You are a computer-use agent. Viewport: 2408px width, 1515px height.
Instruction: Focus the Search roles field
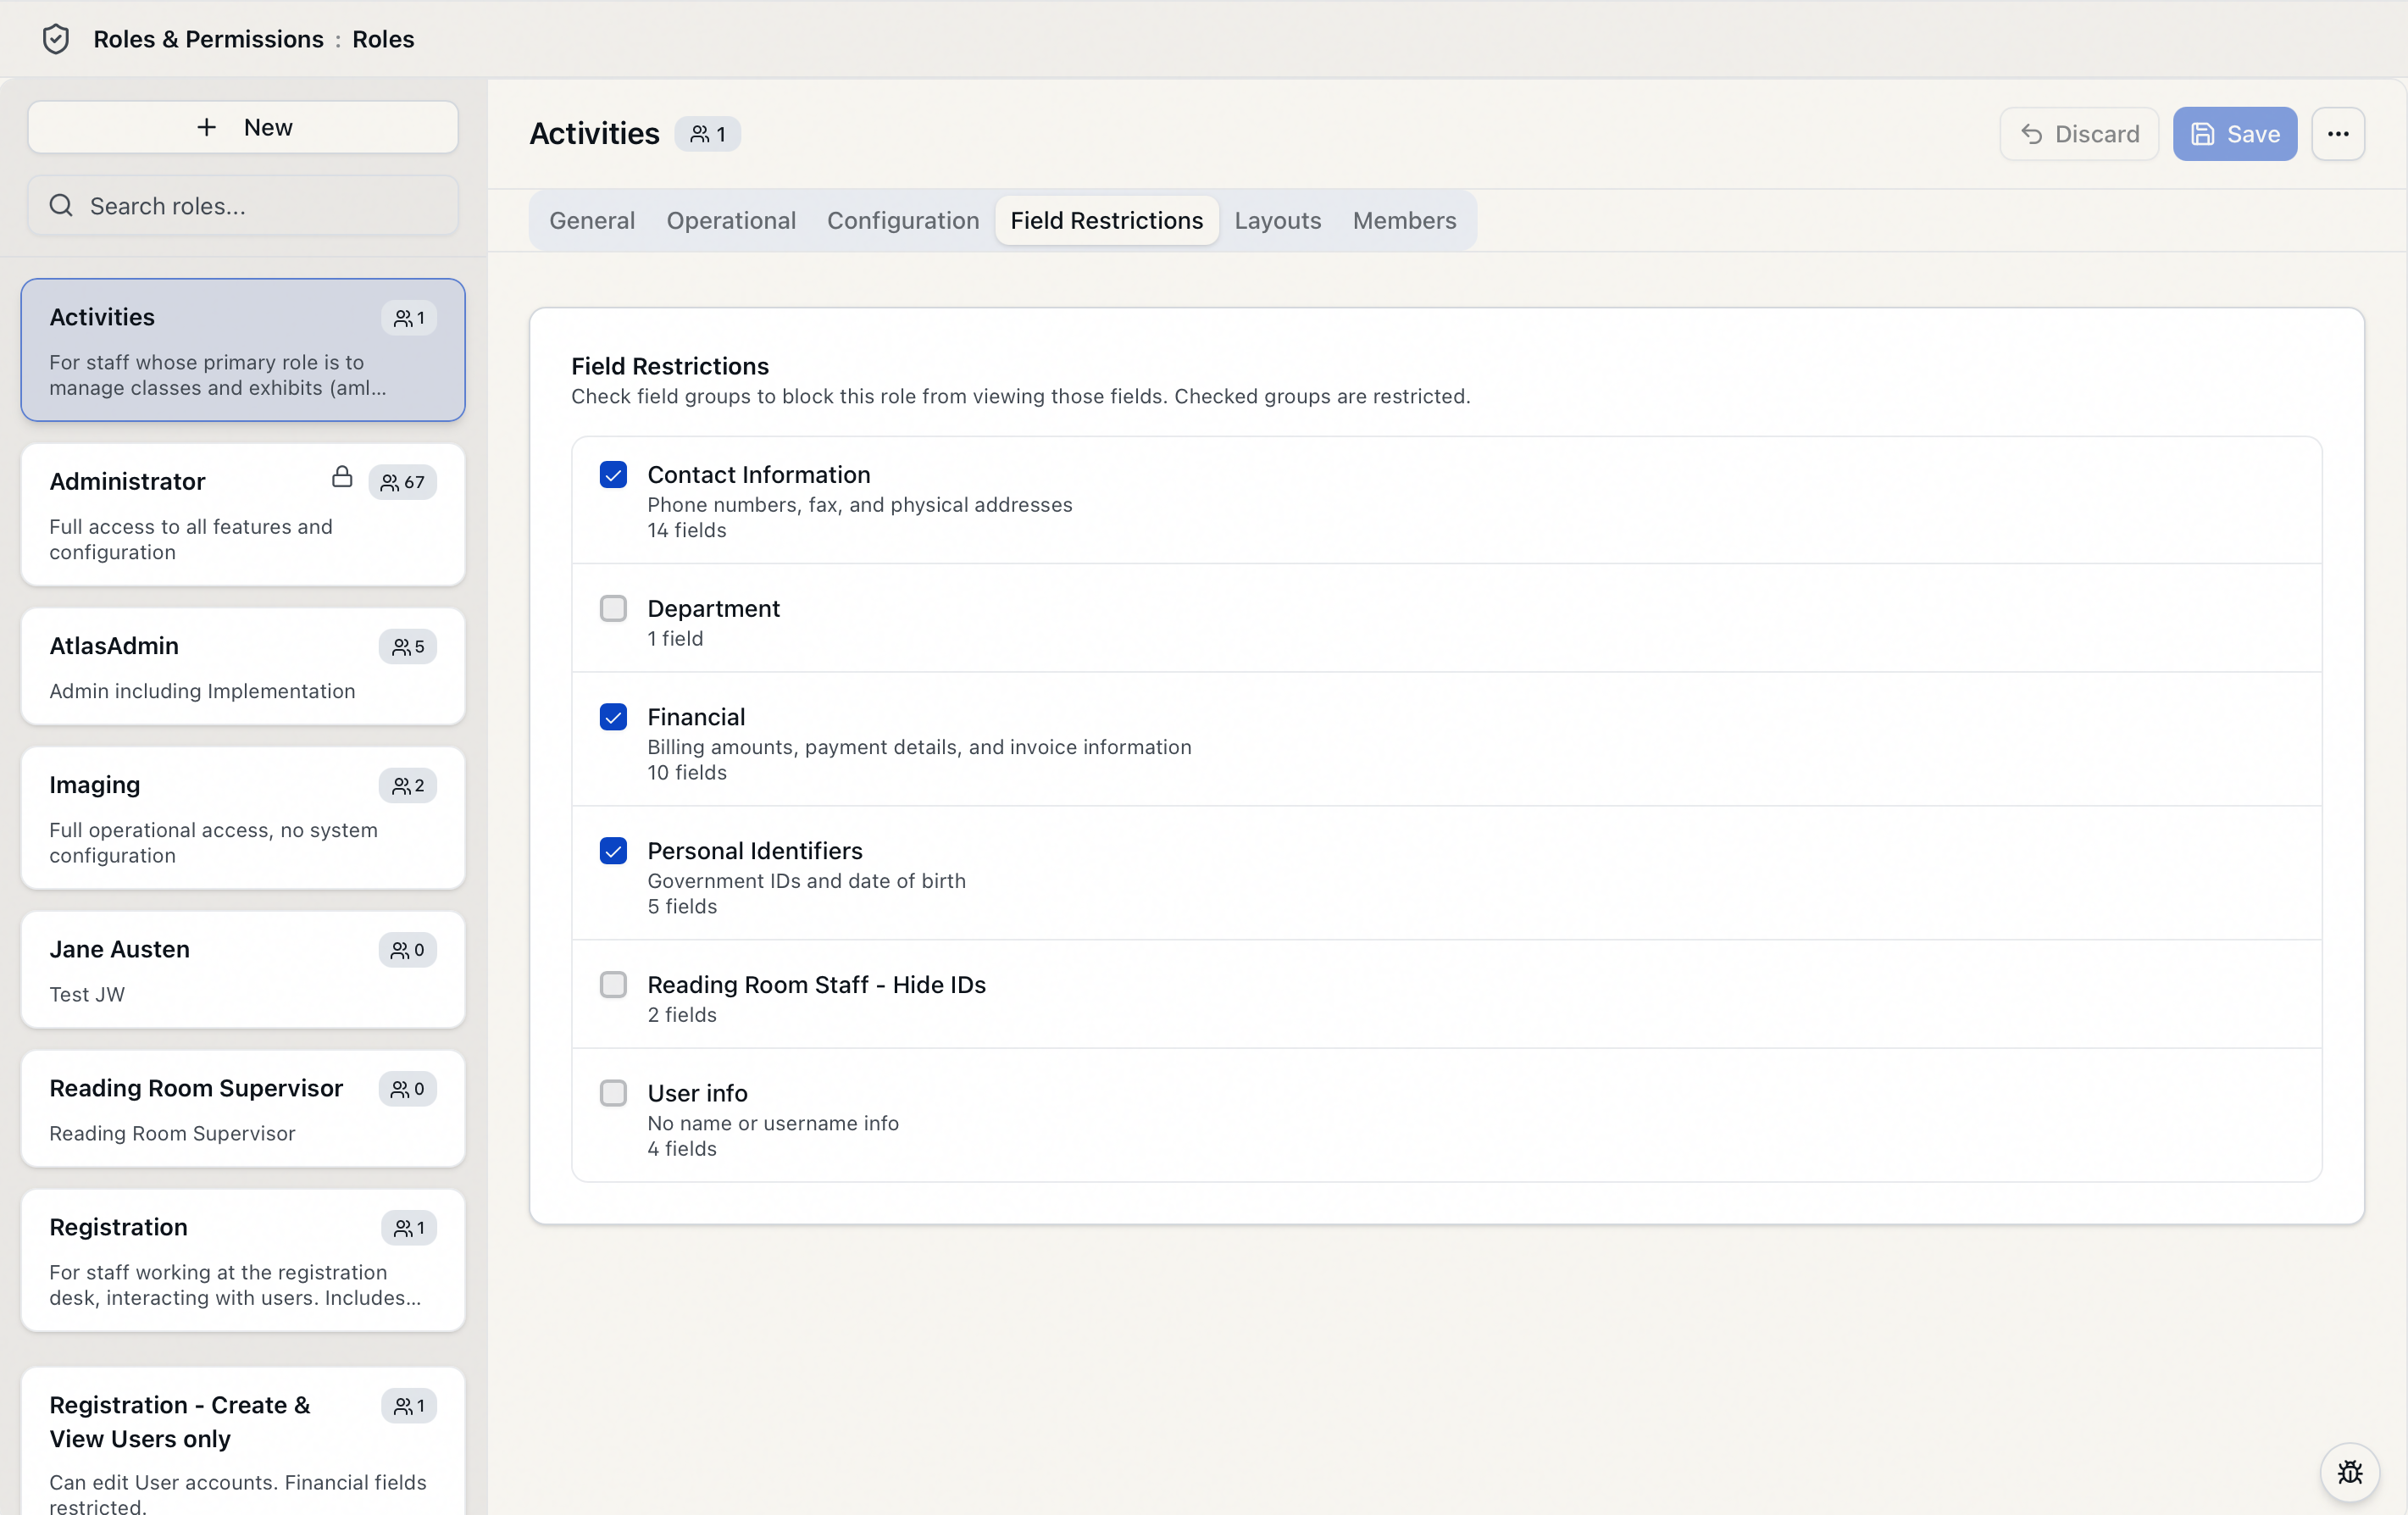243,206
